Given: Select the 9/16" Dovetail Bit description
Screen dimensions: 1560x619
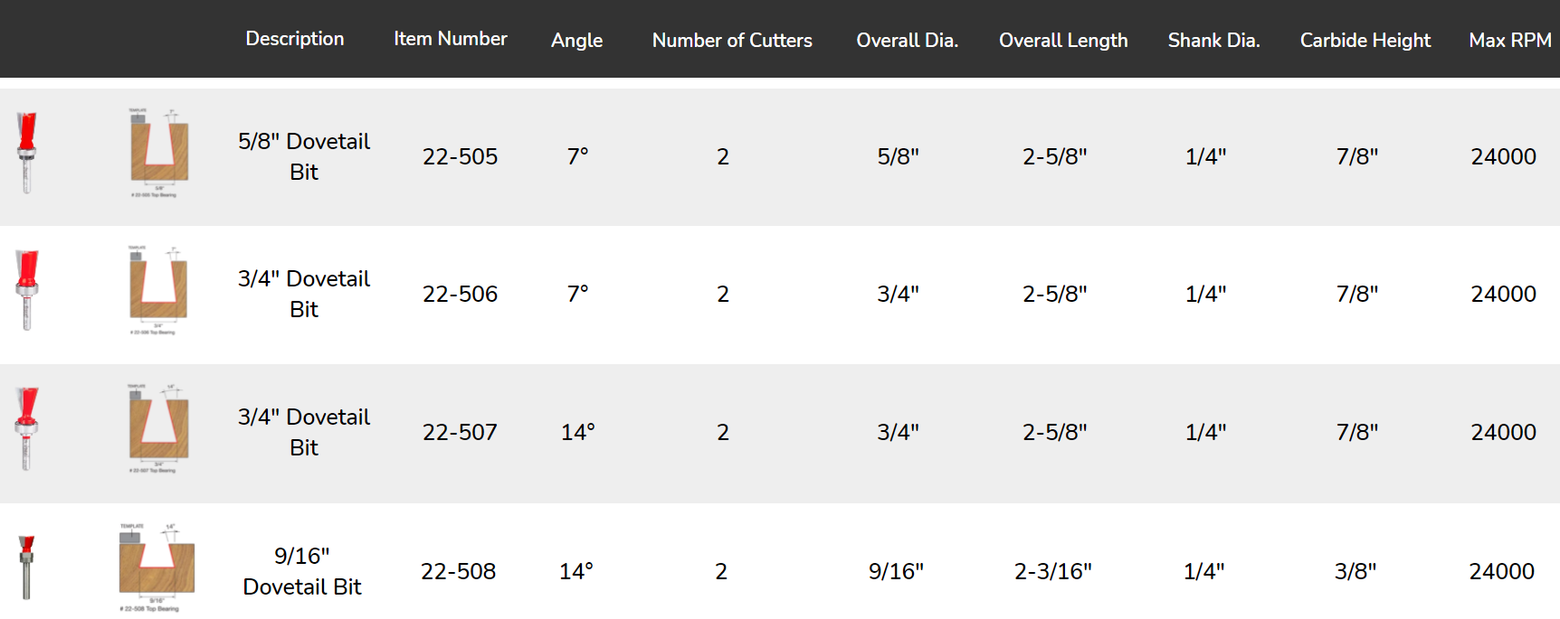Looking at the screenshot, I should coord(302,571).
